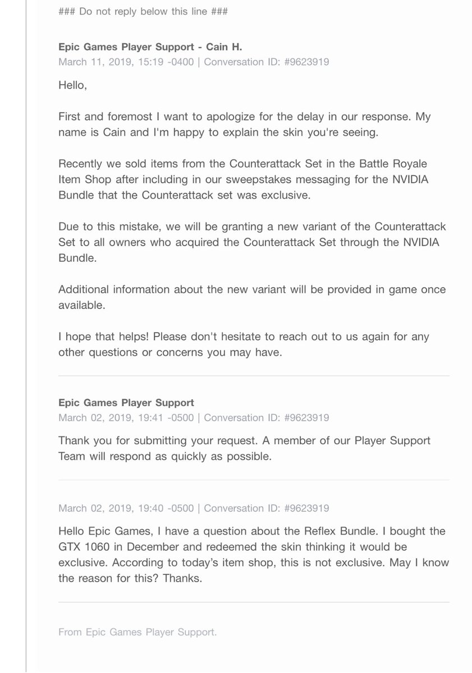Click the 'Due to this mistake' paragraph
Viewport: 472px width, 673px height.
point(253,242)
